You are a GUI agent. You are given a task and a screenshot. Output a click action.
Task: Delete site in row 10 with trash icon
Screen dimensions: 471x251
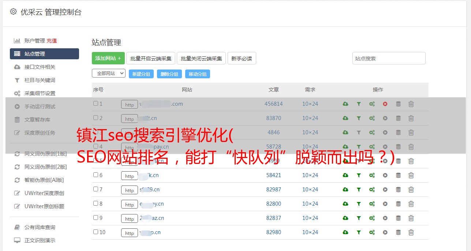(411, 232)
